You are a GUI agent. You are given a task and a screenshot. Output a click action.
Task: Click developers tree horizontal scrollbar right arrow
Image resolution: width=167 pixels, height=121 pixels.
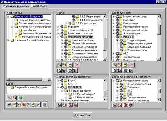coord(49,79)
